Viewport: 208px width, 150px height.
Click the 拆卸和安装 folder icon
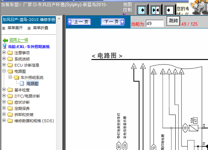click(10, 115)
